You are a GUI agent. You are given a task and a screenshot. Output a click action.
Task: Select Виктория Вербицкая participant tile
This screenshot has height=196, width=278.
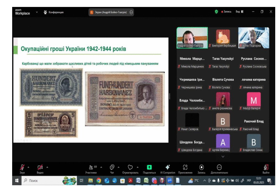point(223,38)
